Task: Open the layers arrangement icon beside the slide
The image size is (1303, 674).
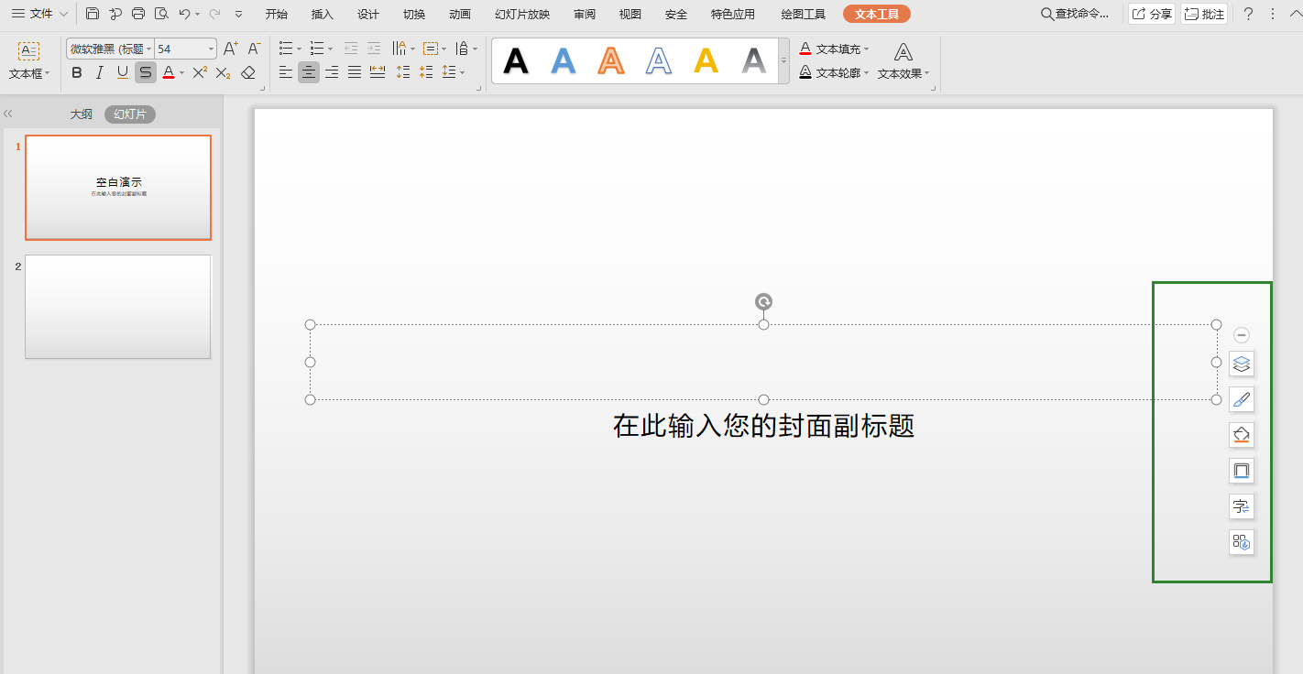Action: (x=1241, y=363)
